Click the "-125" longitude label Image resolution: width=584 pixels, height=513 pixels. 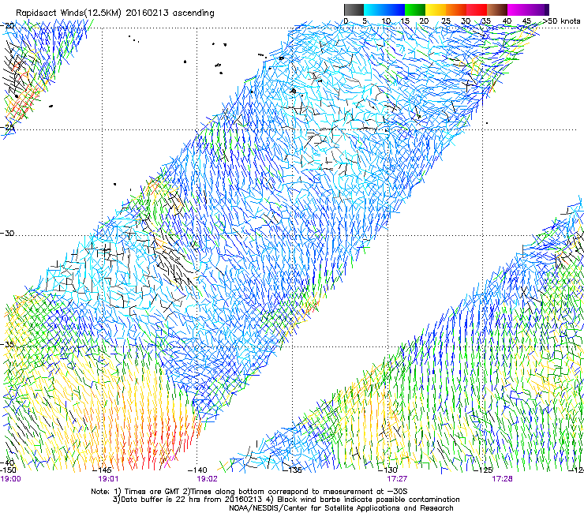pyautogui.click(x=483, y=470)
